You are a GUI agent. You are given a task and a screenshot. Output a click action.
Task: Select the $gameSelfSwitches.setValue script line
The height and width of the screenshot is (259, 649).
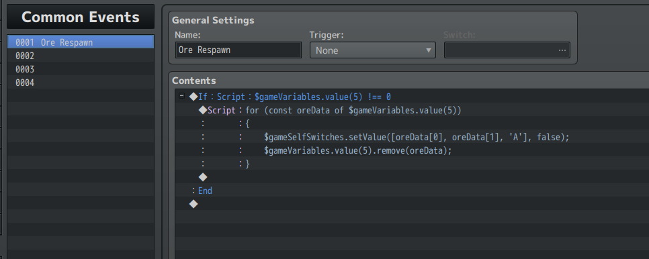412,137
